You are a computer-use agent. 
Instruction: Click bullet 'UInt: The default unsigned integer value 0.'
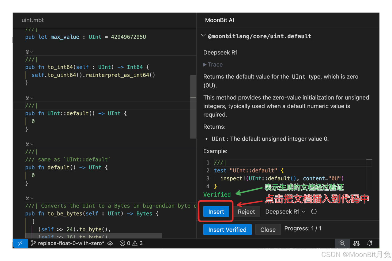270,139
